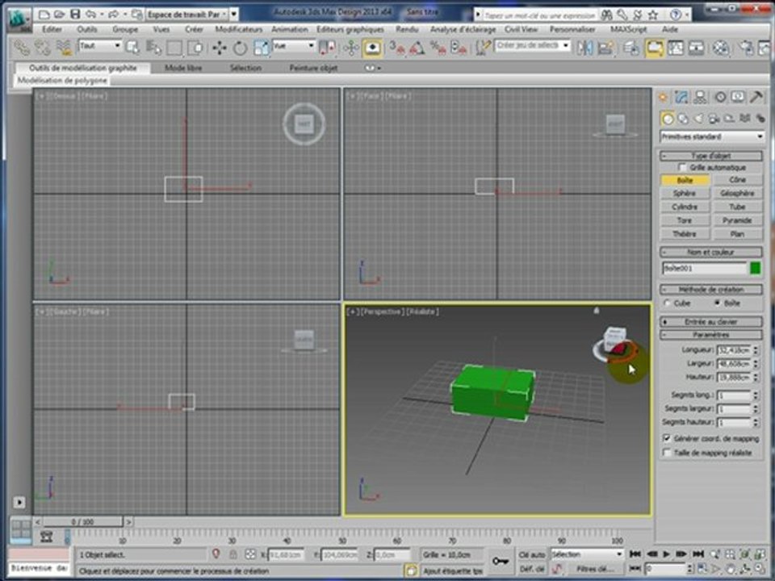
Task: Click the Select and Link chain icon
Action: point(21,48)
